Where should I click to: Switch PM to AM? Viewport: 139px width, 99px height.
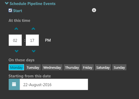click(x=48, y=40)
